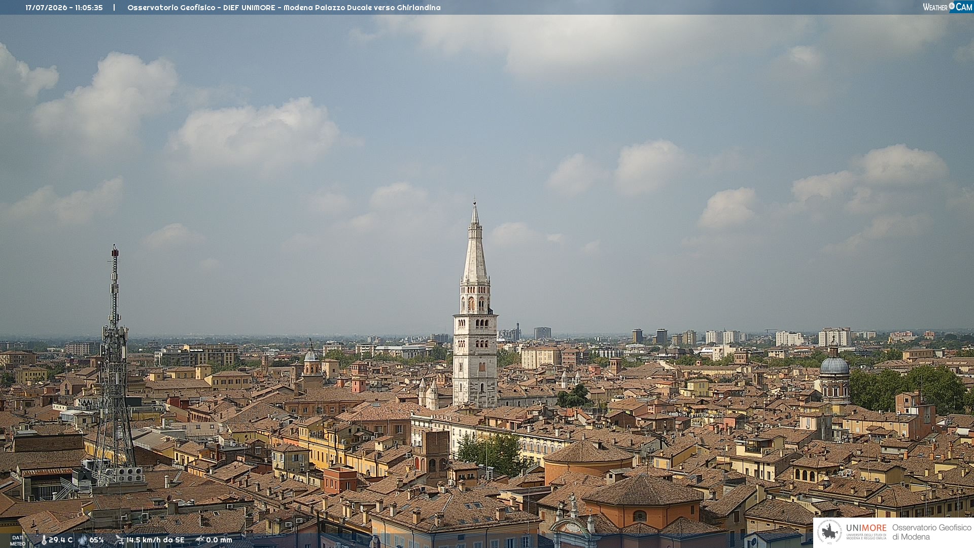Click the 17/07/2026 - 11:05:35 timestamp
The height and width of the screenshot is (548, 974).
coord(64,8)
